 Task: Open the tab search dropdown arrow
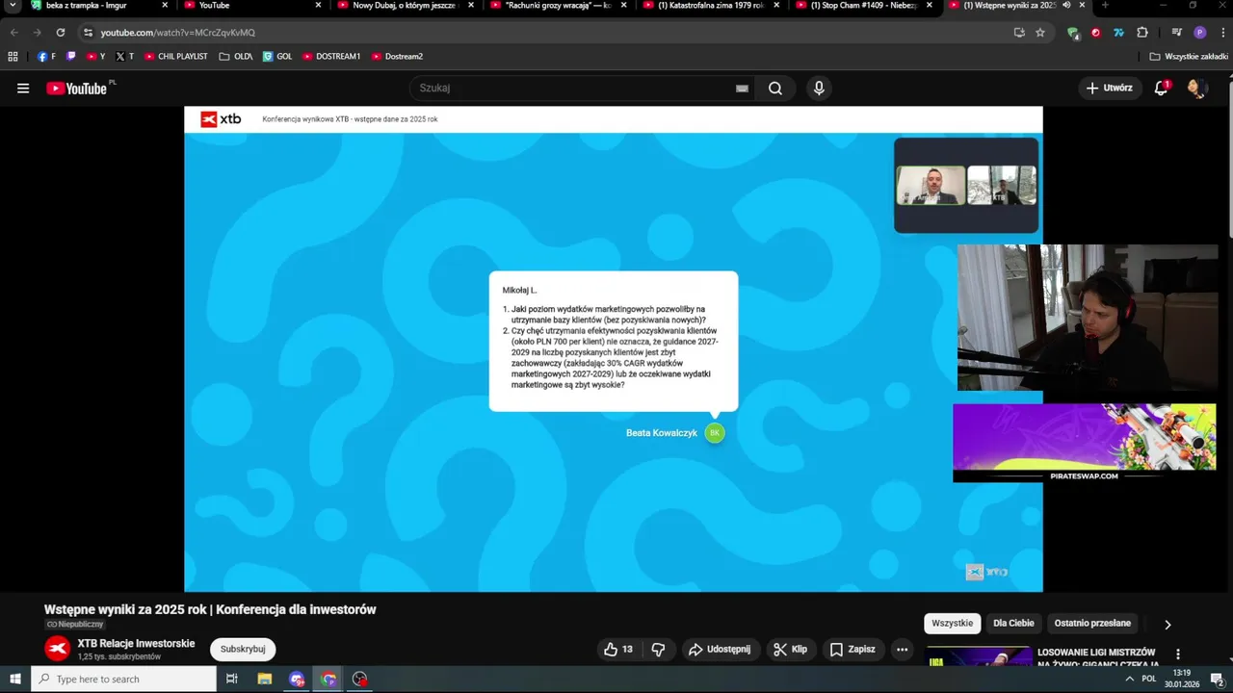pyautogui.click(x=13, y=6)
